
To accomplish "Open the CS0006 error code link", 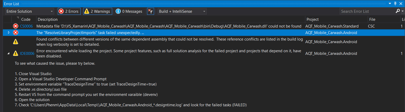I will (x=26, y=26).
